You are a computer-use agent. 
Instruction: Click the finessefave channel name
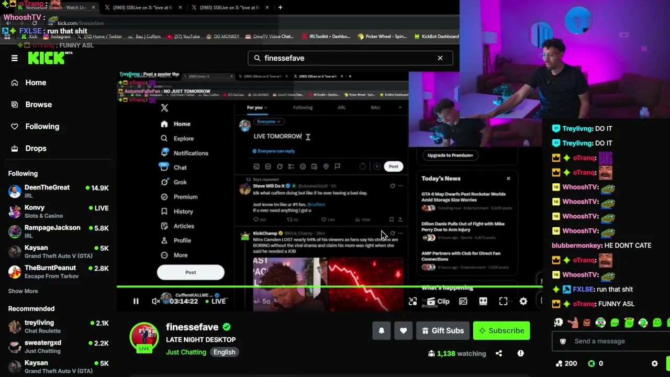pos(192,327)
